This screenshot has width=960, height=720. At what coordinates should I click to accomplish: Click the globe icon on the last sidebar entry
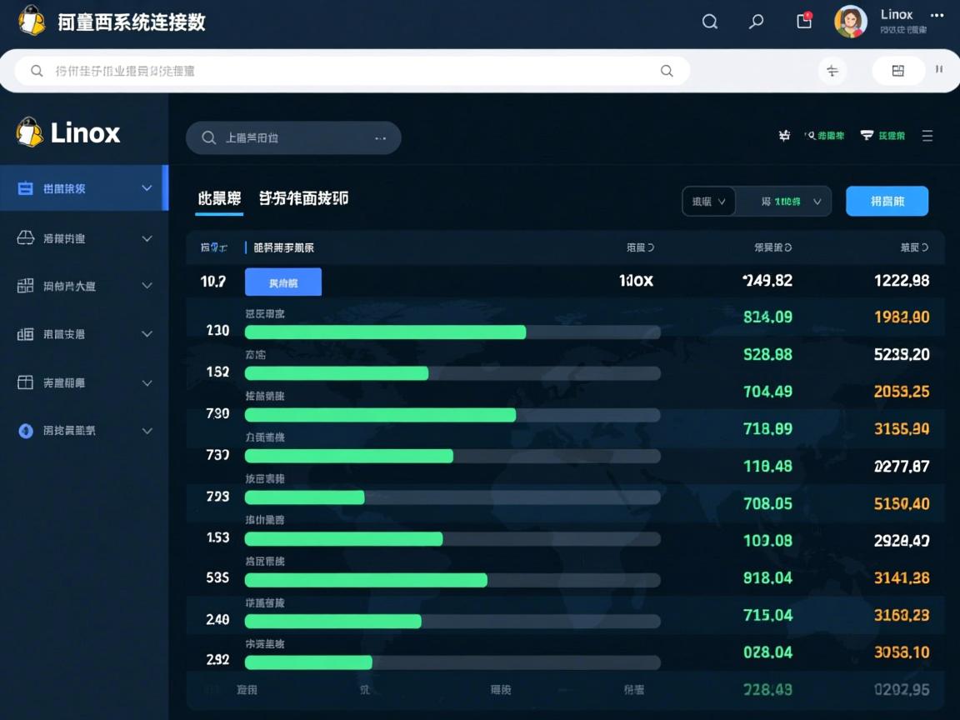(25, 431)
